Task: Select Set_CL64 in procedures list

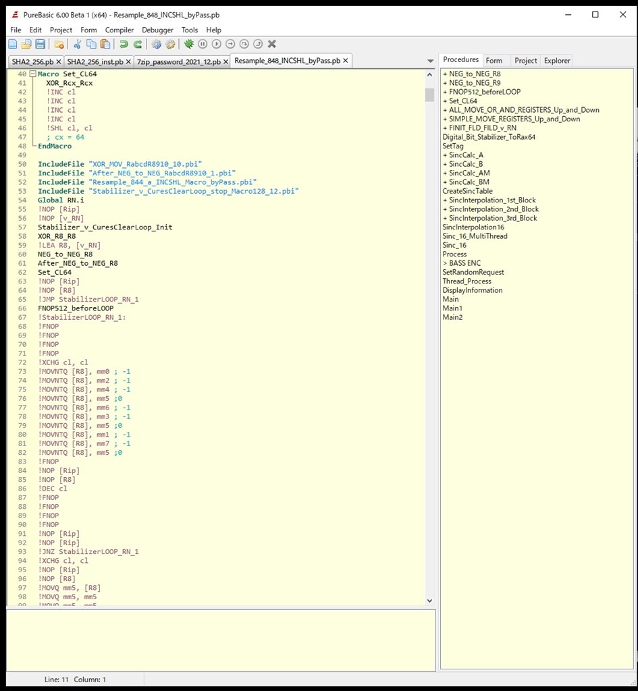Action: click(460, 101)
